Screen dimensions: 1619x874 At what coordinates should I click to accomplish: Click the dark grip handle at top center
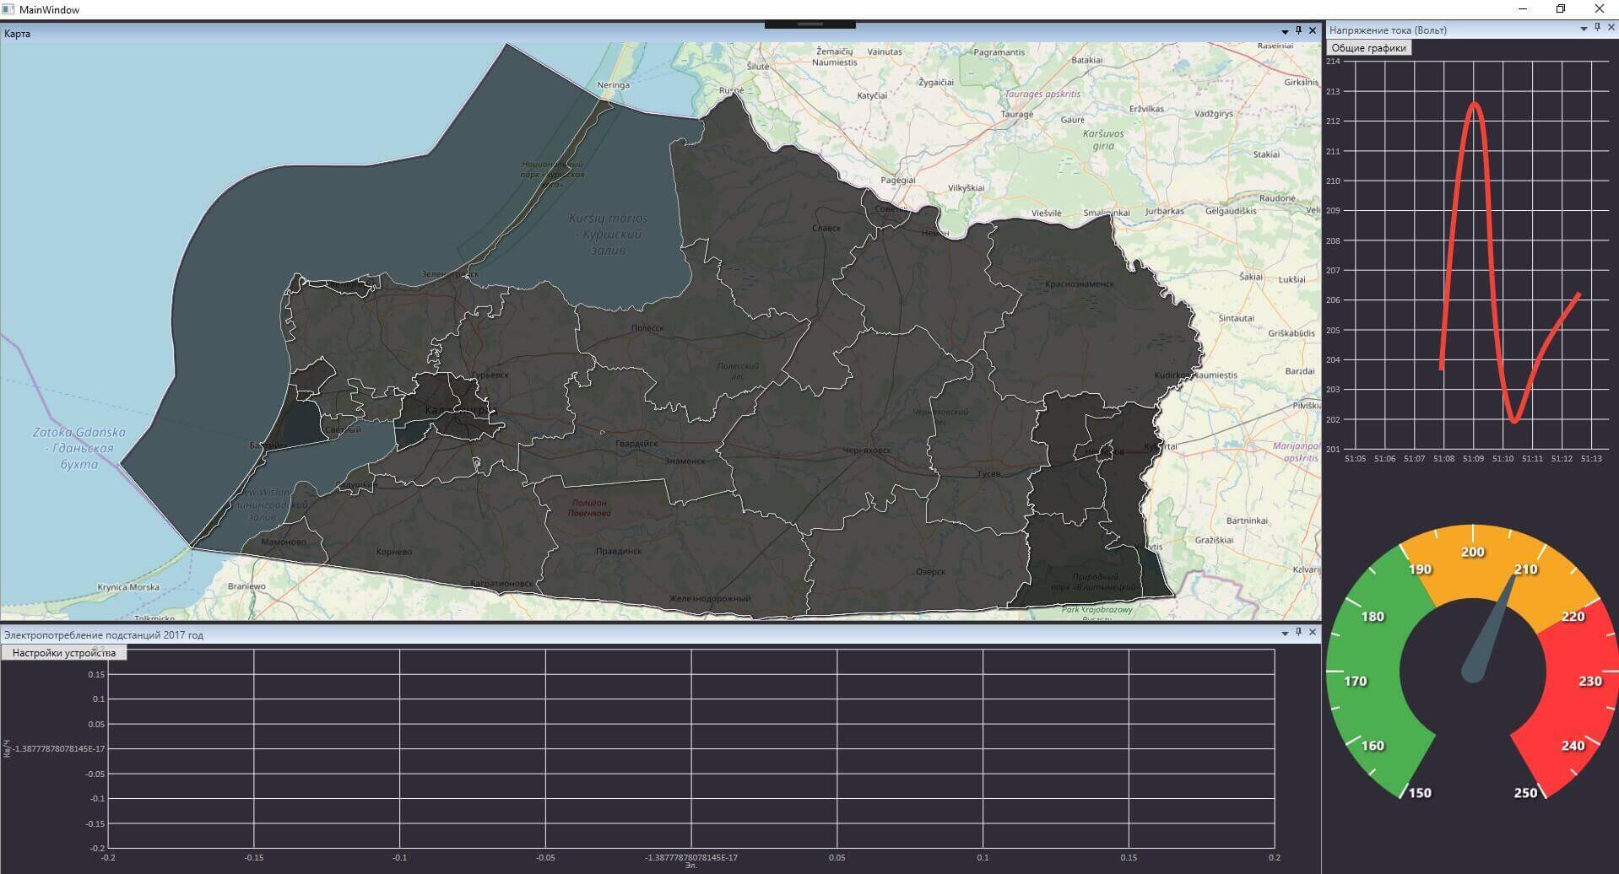[809, 24]
